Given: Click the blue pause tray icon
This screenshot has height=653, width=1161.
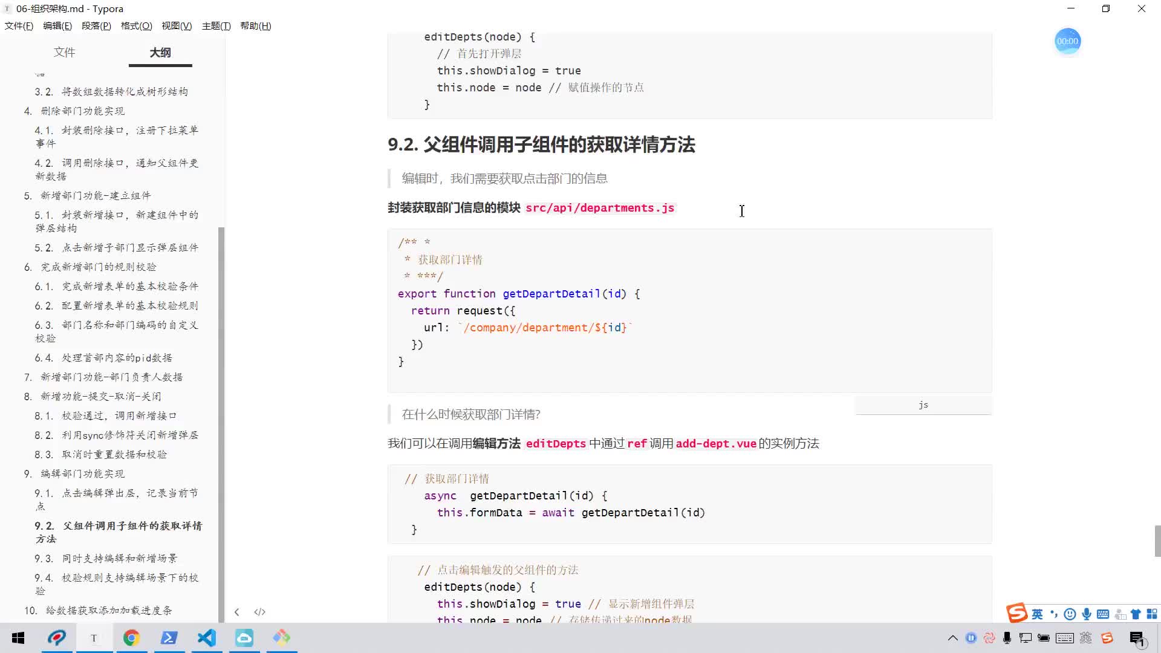Looking at the screenshot, I should coord(971,638).
